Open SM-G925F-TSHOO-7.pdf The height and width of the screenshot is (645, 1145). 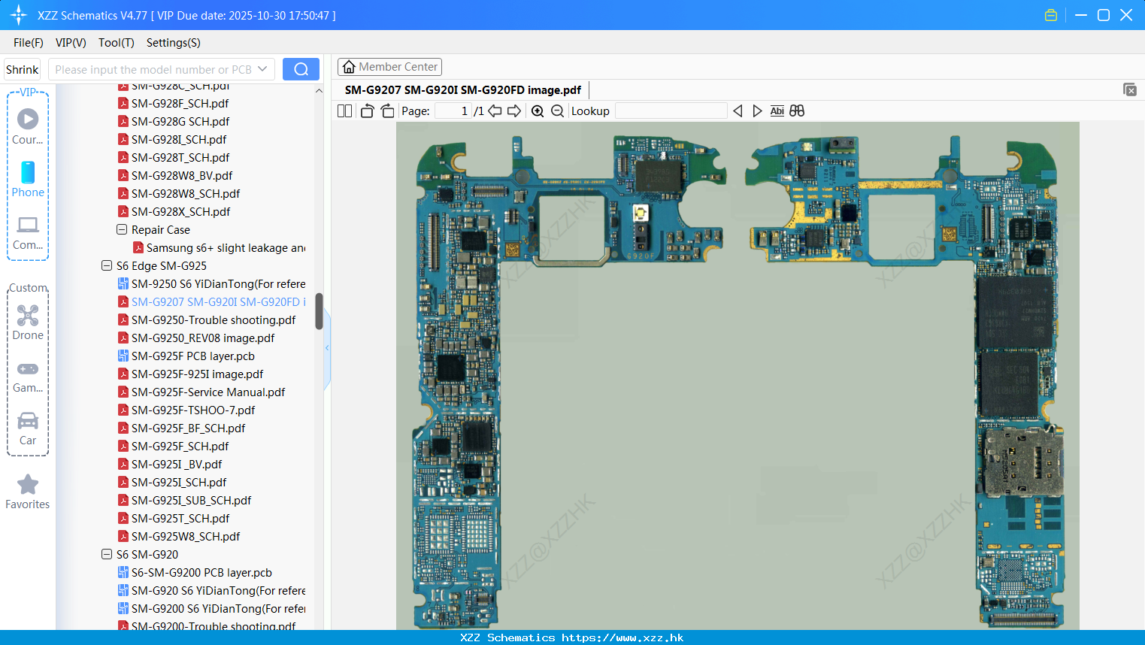[x=193, y=410]
